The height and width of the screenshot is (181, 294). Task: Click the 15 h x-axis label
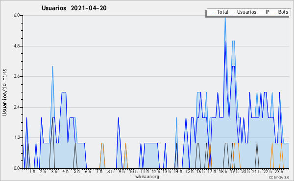tap(189, 171)
